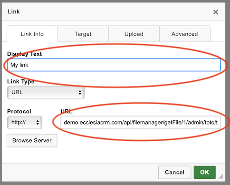Image resolution: width=230 pixels, height=185 pixels.
Task: Click the resize grip in the dialog corner
Action: [220, 176]
